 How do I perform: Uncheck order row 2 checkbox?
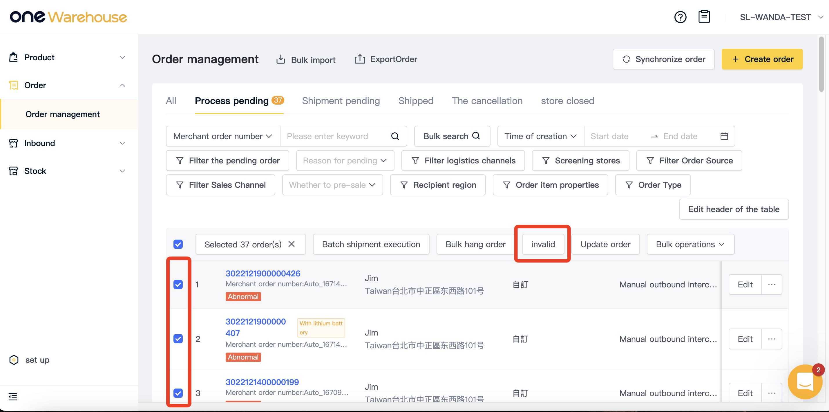[x=178, y=339]
